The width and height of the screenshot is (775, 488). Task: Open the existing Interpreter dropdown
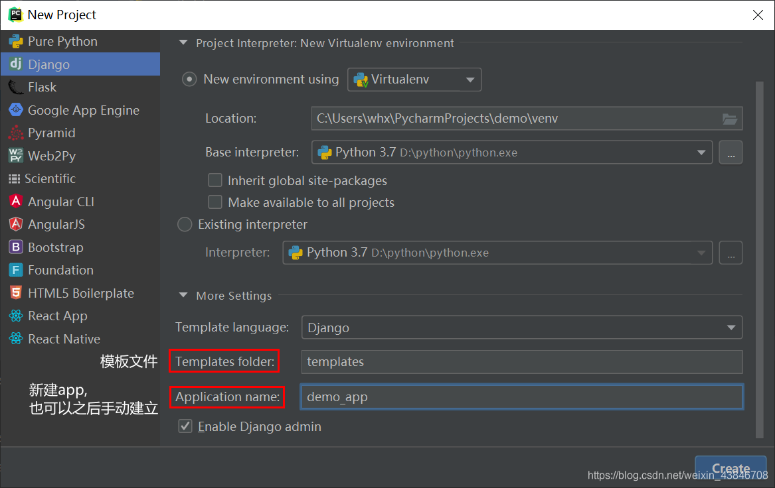tap(497, 253)
